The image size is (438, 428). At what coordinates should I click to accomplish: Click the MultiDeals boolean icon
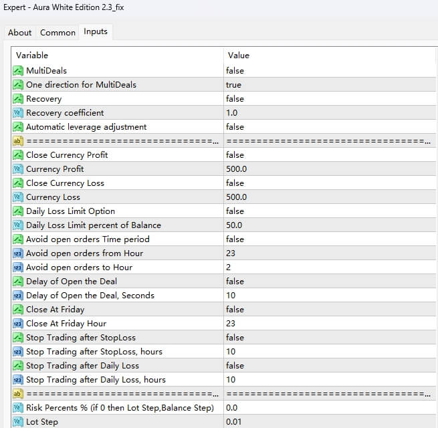(18, 71)
